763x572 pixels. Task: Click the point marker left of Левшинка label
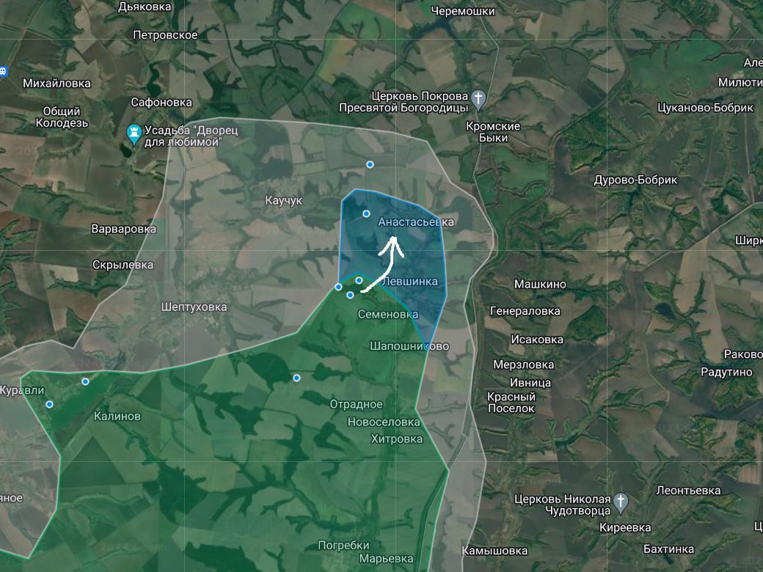pyautogui.click(x=359, y=281)
